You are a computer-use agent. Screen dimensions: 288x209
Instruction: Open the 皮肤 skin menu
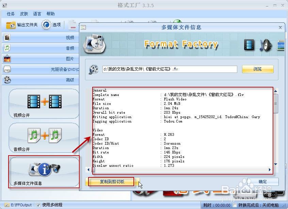(x=24, y=14)
